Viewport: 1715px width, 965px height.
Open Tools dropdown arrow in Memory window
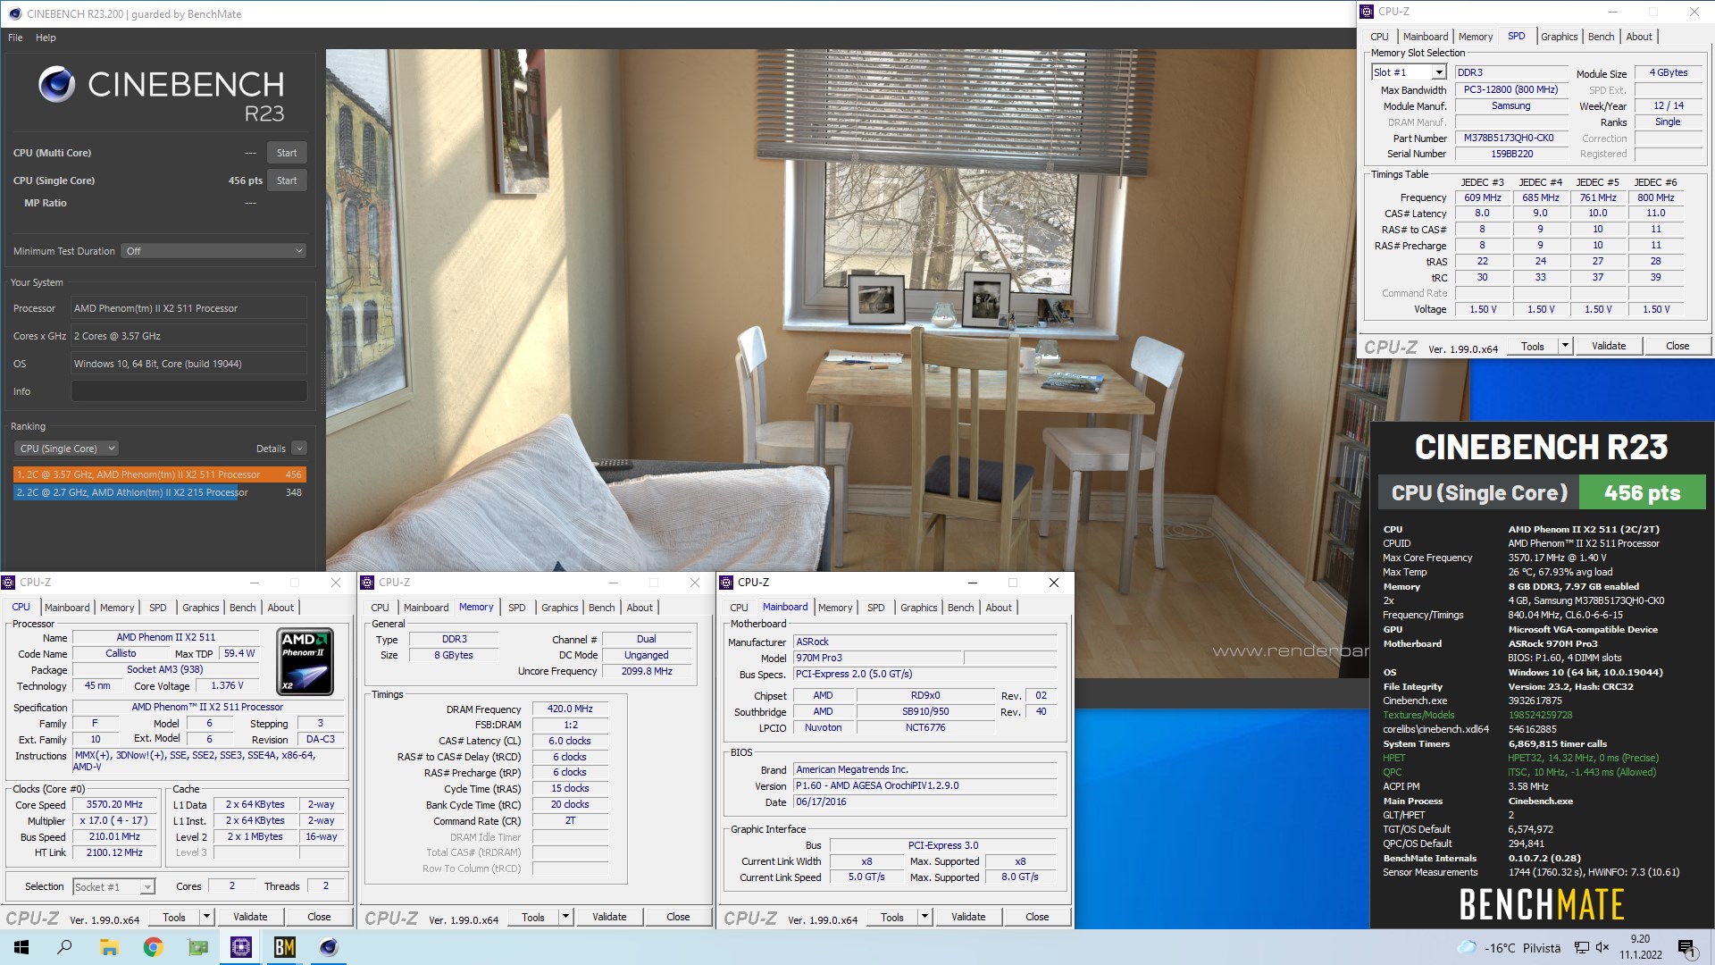565,917
